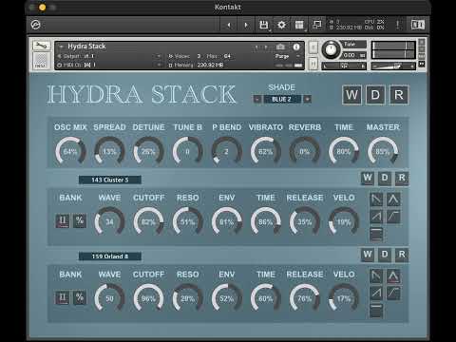This screenshot has width=456, height=342.
Task: Click lower oscillator WAVE knob showing 50
Action: 109,298
